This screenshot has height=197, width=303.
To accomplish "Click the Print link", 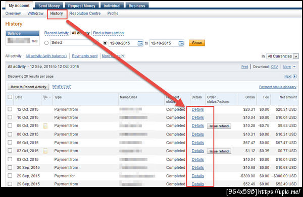I will pyautogui.click(x=244, y=67).
